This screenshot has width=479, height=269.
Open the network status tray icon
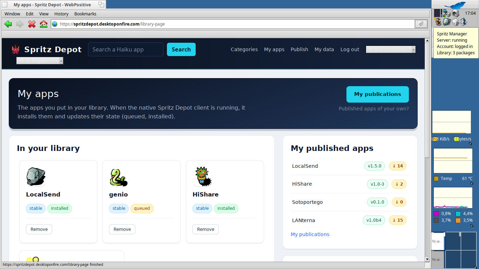click(446, 13)
